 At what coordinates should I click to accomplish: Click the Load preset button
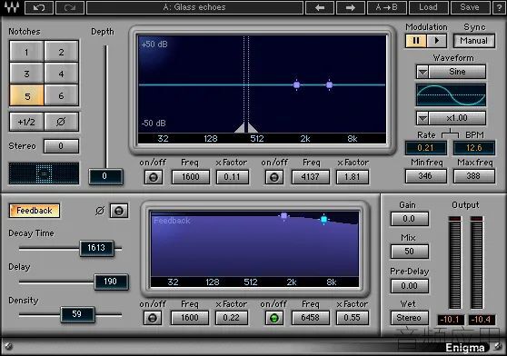429,7
